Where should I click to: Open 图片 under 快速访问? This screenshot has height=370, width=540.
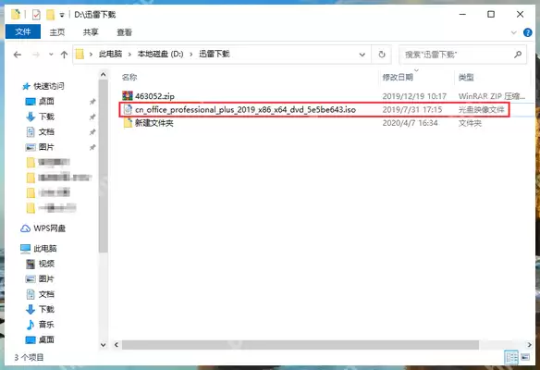46,147
